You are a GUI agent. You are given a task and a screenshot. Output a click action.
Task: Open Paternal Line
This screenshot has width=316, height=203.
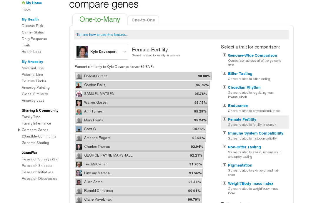point(32,74)
